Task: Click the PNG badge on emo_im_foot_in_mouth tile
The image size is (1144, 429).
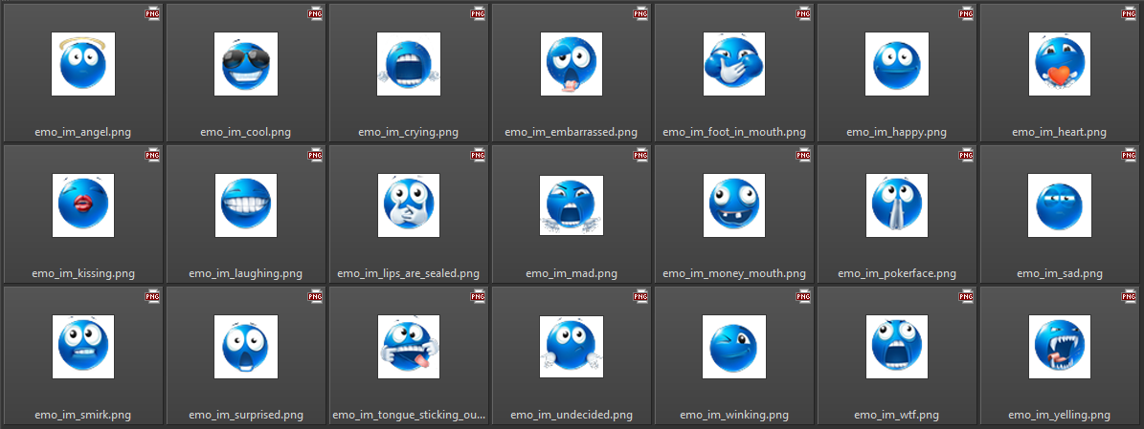Action: (803, 13)
